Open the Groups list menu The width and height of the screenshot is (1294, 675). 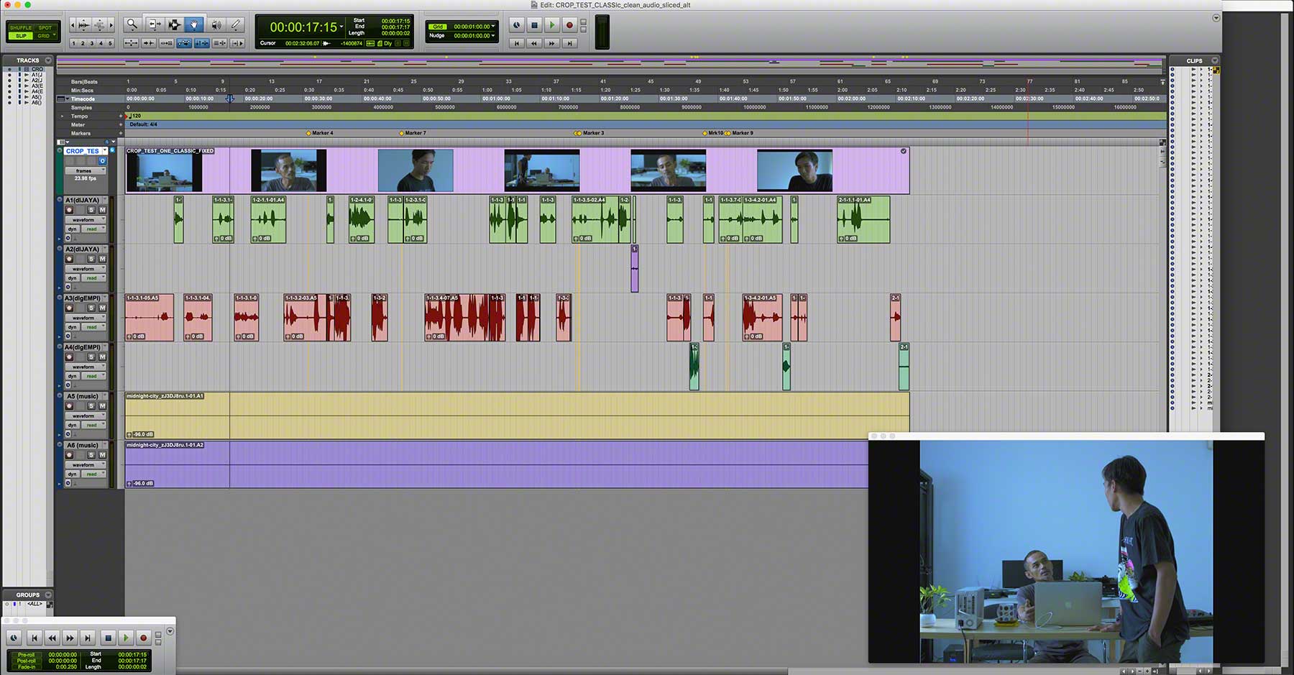coord(48,594)
